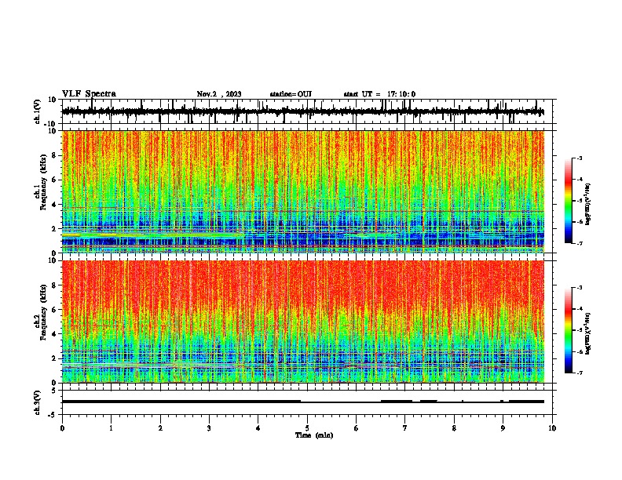Click the color bar beside ch.1 spectrogram
The image size is (622, 480).
click(569, 201)
